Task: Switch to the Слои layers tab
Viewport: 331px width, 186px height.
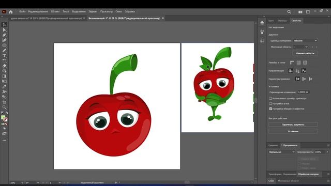Action: pyautogui.click(x=271, y=181)
